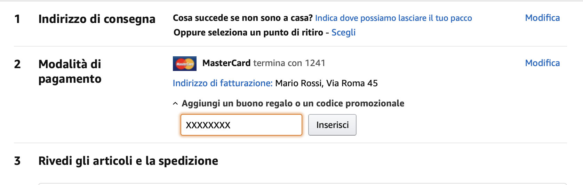
Task: Click 'MasterCard termina con 1241' text
Action: pos(264,63)
